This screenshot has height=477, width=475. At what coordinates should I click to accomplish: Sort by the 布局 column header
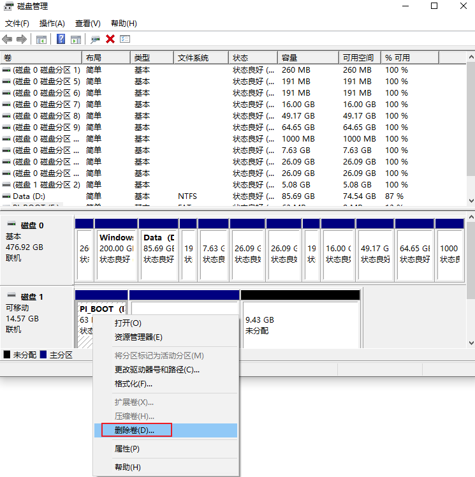pyautogui.click(x=106, y=58)
